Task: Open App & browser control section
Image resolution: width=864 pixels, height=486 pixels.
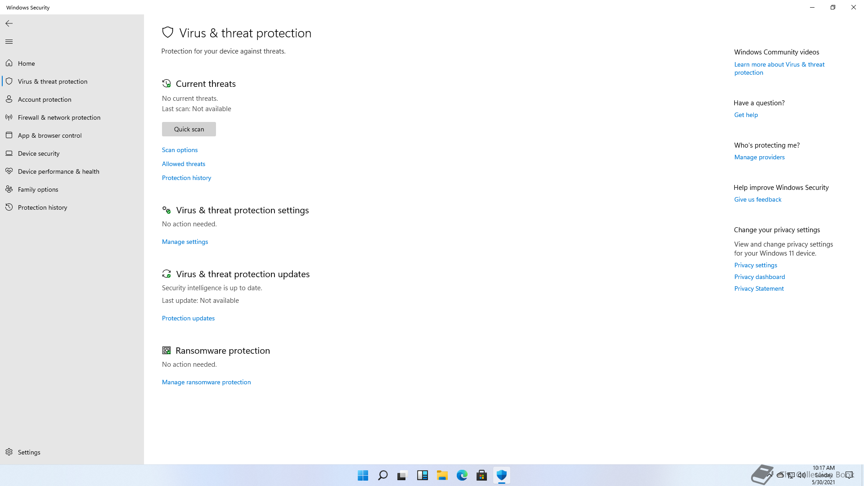Action: [72, 135]
